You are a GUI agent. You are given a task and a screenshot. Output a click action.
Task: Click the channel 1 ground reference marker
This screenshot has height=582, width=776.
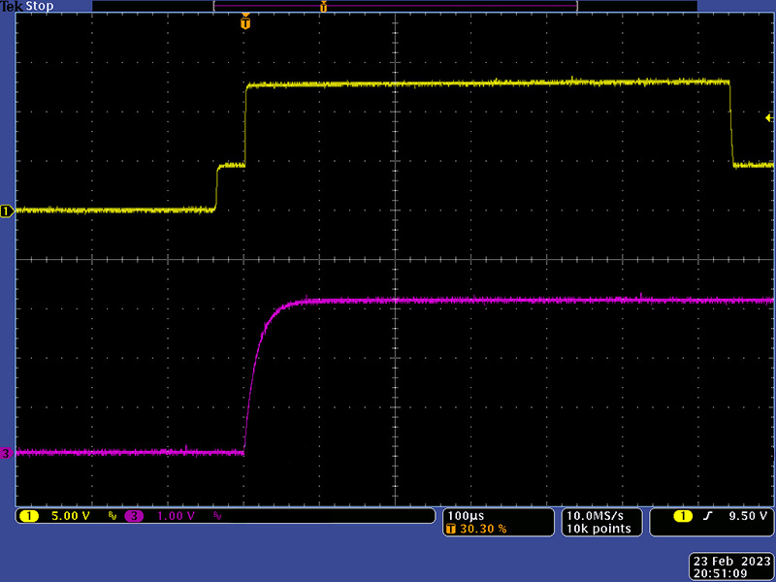[x=8, y=210]
